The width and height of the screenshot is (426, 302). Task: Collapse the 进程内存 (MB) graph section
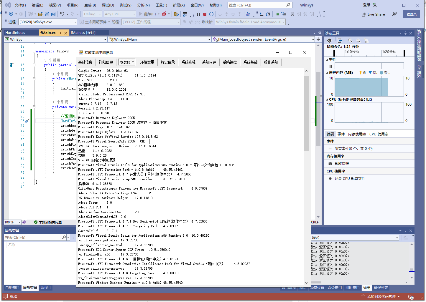[327, 73]
